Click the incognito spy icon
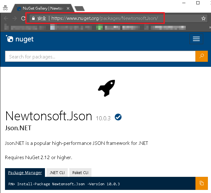Viewport: 211px width, 193px height. pyautogui.click(x=5, y=8)
